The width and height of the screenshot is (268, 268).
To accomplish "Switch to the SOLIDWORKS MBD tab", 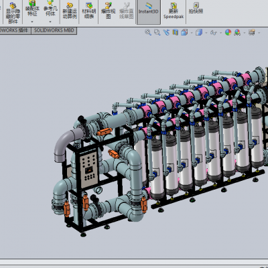I will [x=54, y=31].
